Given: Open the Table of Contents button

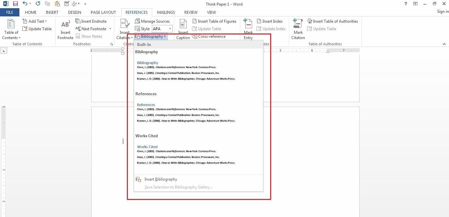Looking at the screenshot, I should [11, 29].
